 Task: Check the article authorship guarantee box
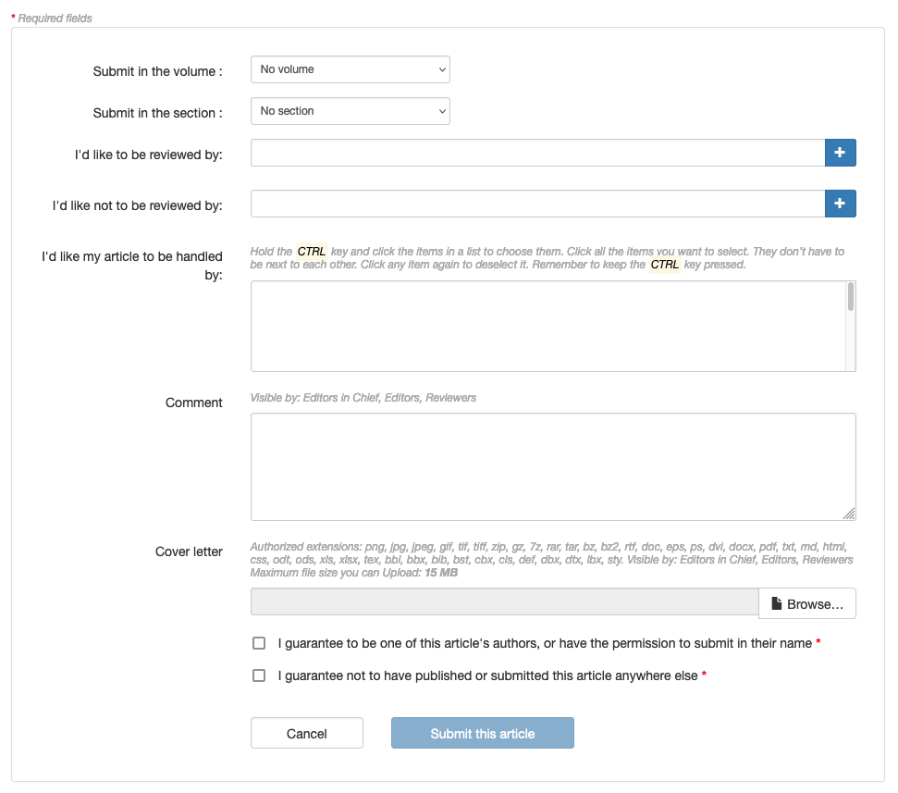(259, 643)
